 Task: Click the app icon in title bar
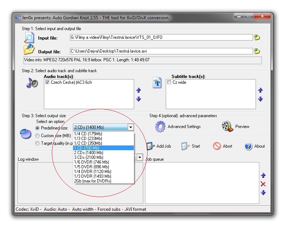pos(18,18)
